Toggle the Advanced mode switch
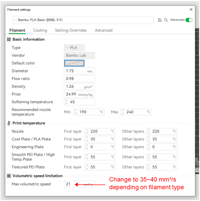200x201 pixels. [189, 20]
